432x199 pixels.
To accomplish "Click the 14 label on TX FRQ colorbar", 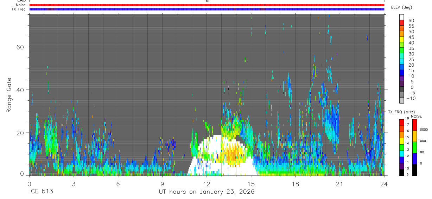I will [x=407, y=144].
